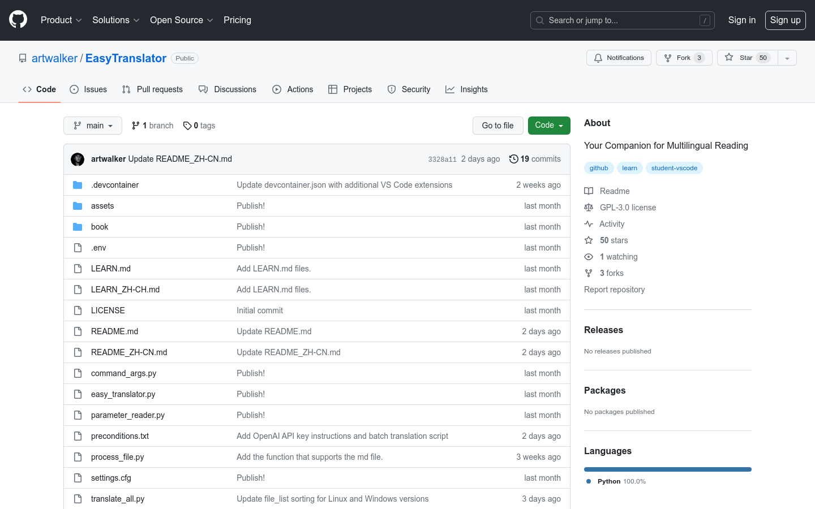The height and width of the screenshot is (509, 815).
Task: Click the eye icon beside 1 watching
Action: pos(589,257)
